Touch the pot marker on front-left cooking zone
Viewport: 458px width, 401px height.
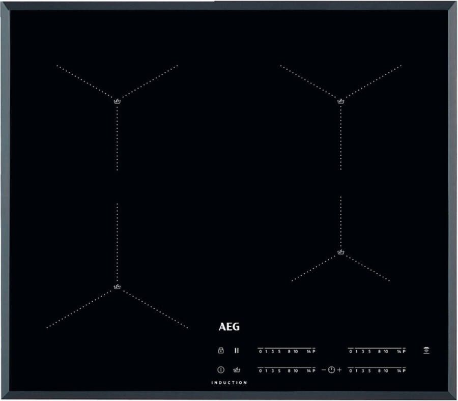tap(118, 287)
